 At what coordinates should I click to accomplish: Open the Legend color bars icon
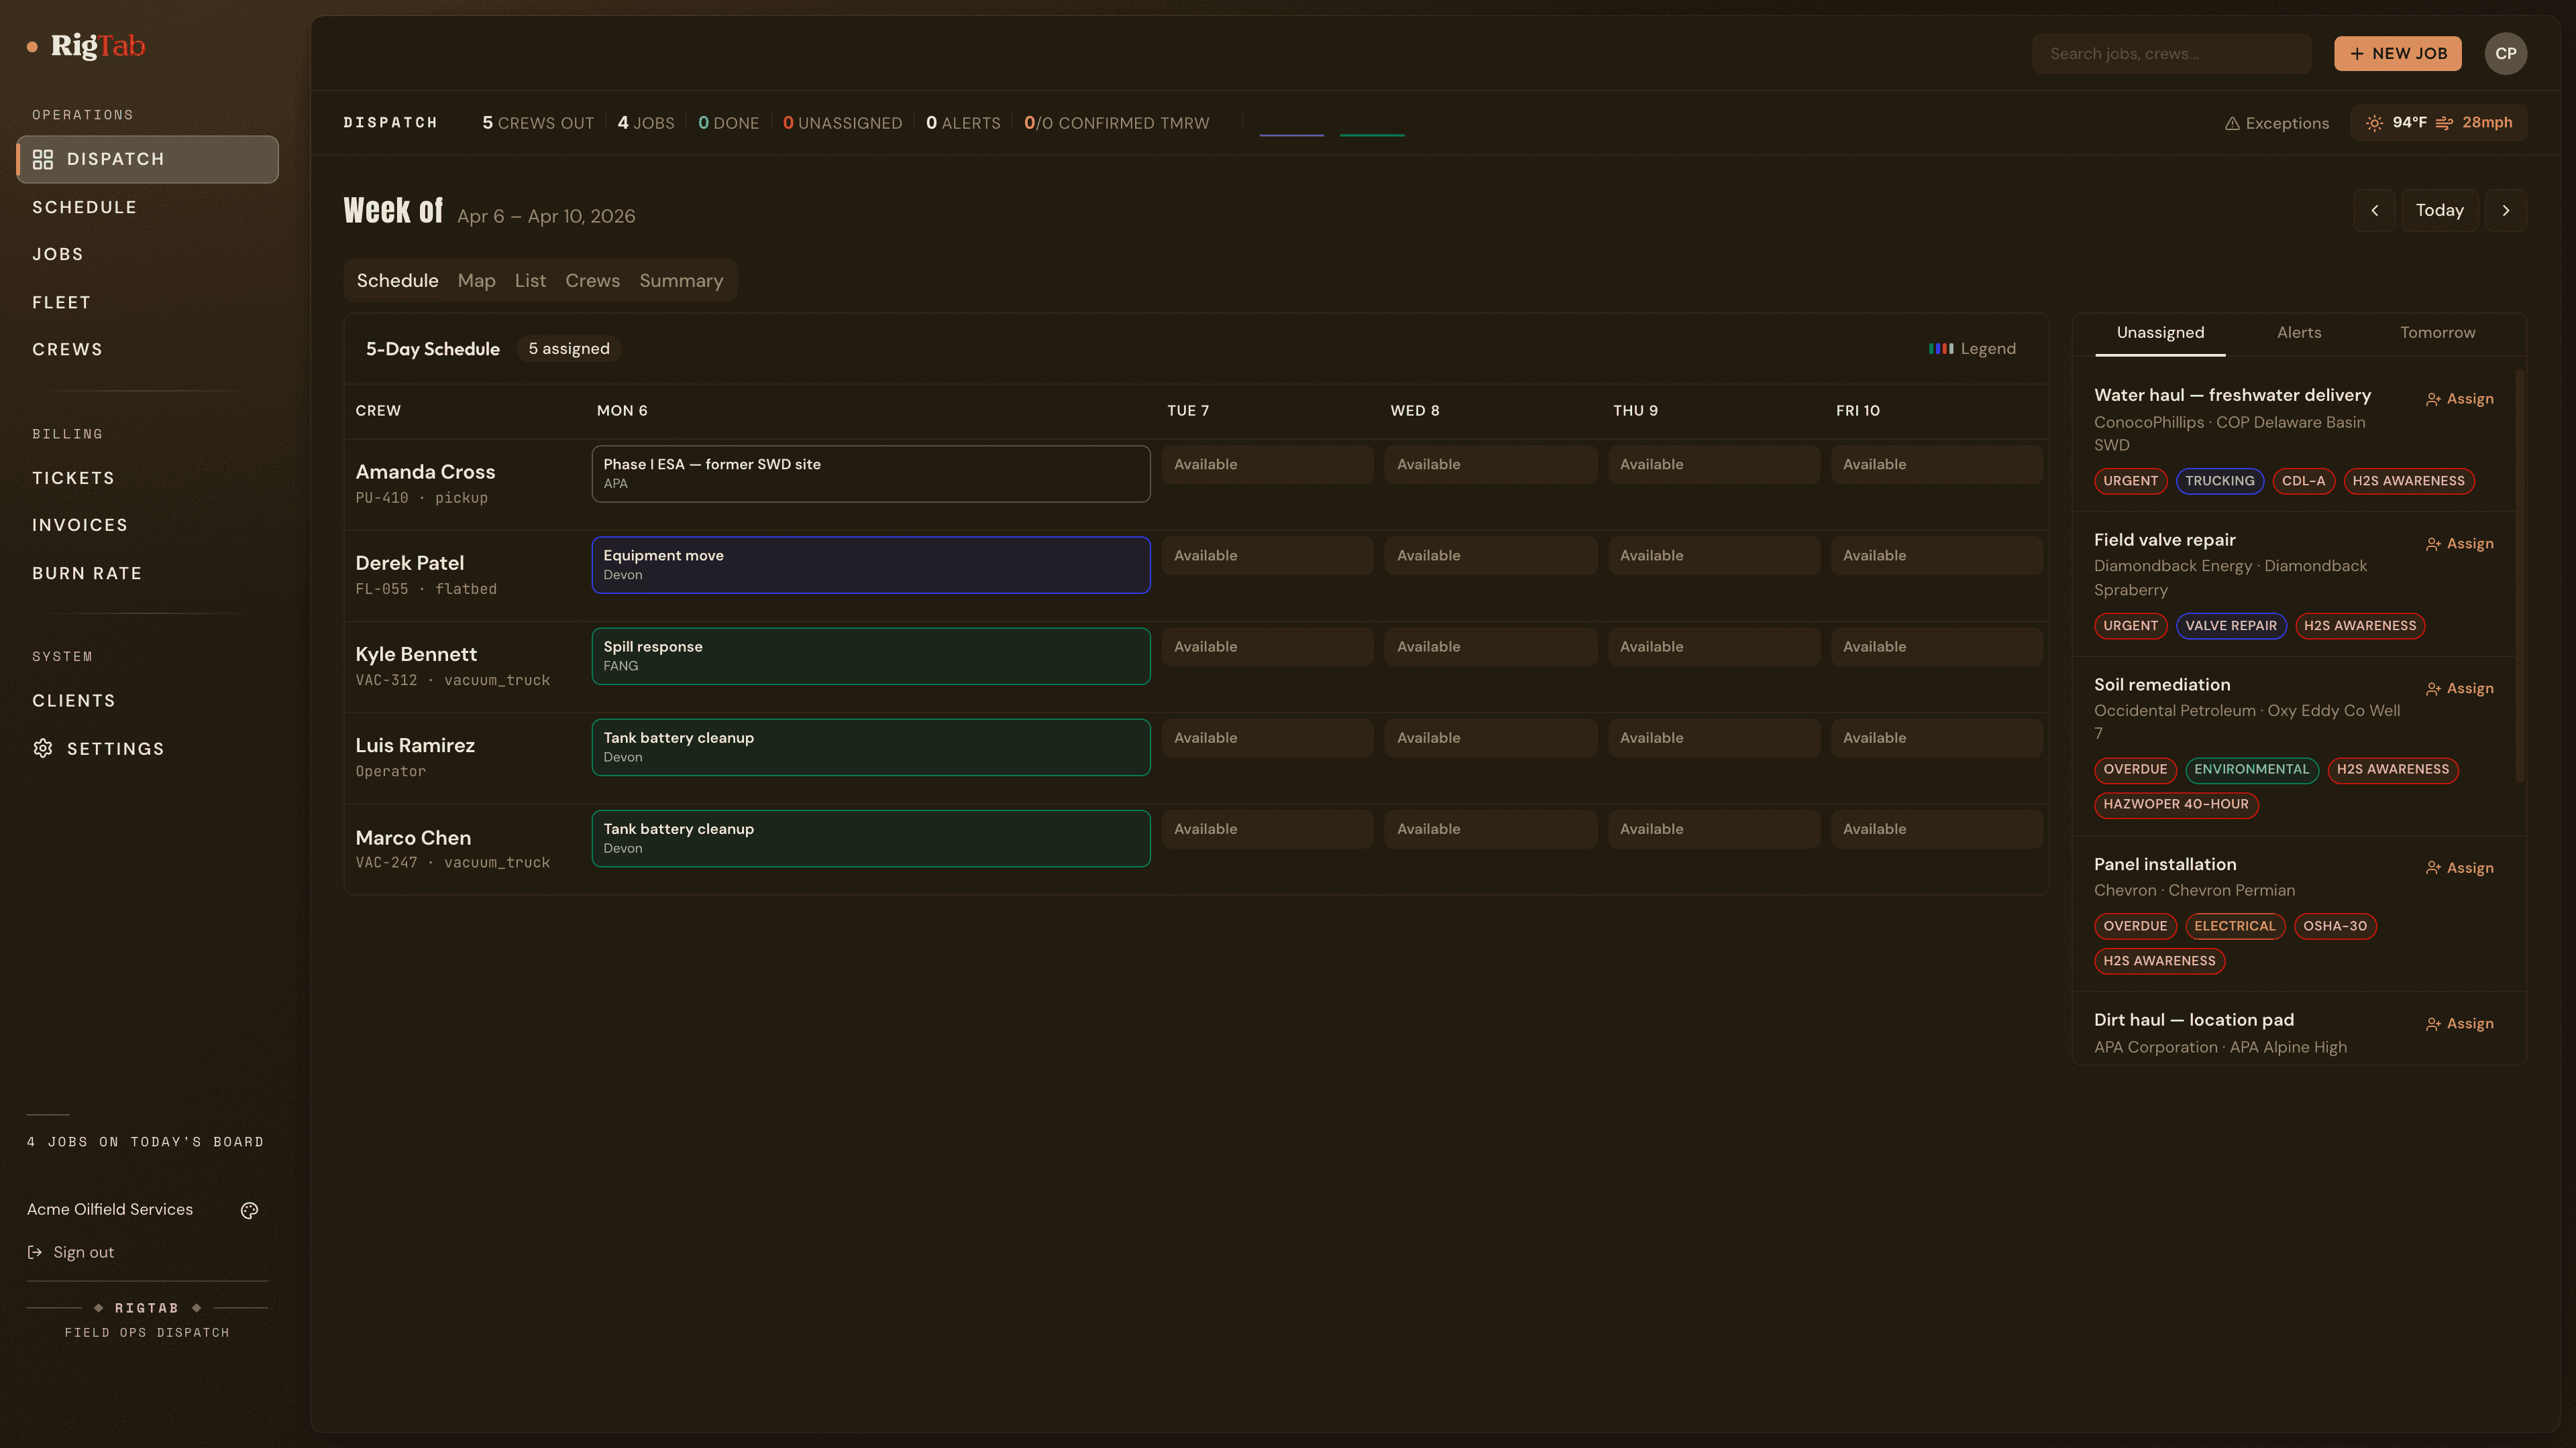(1941, 349)
